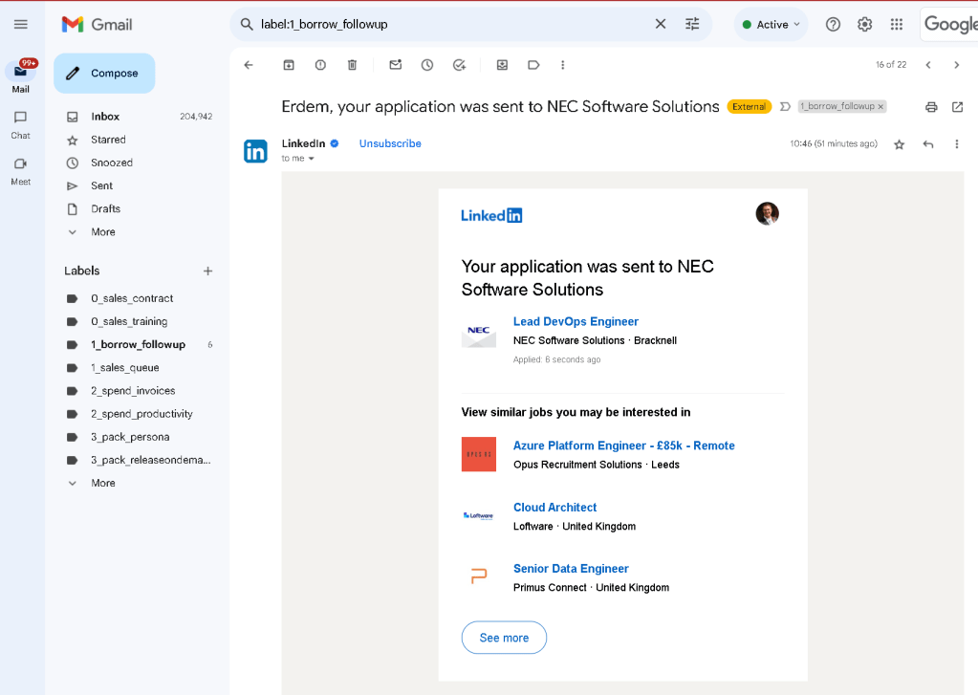Open the message More options menu

pyautogui.click(x=957, y=144)
